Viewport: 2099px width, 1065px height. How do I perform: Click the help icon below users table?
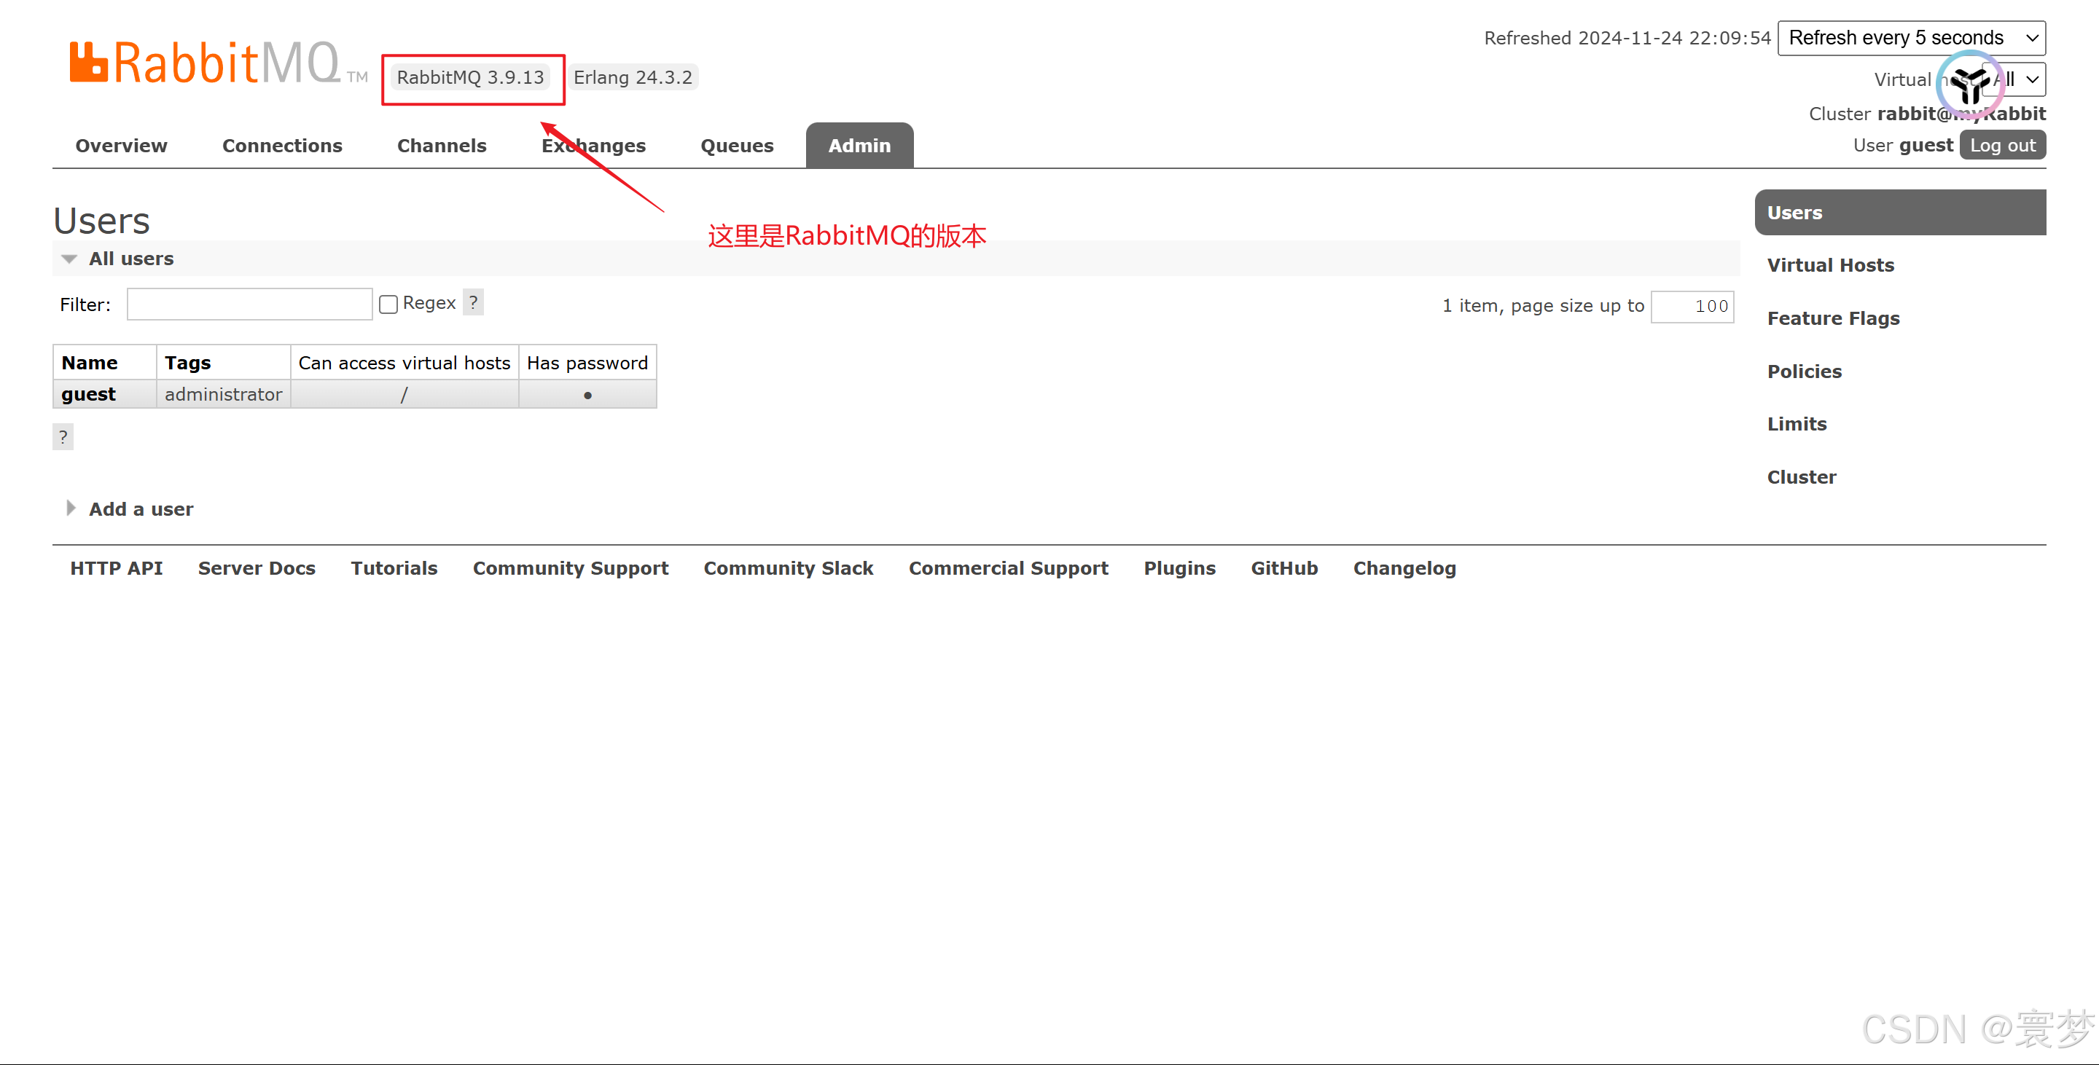click(63, 436)
